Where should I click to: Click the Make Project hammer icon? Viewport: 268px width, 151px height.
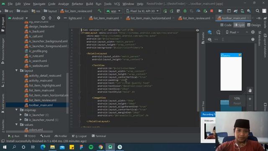pyautogui.click(x=99, y=11)
